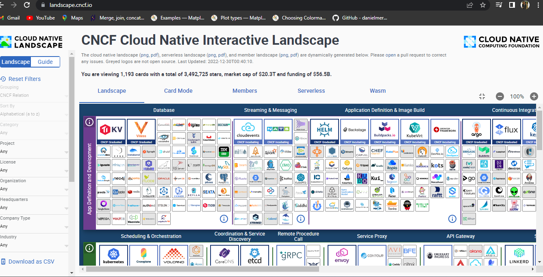Click the horizontal scrollbar of the landscape
The height and width of the screenshot is (277, 543).
coord(202,269)
